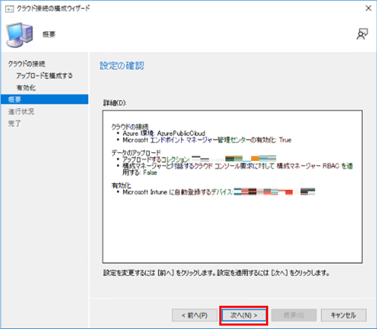Close the クラウド接続の構成ウィザード window
Viewport: 377px width, 329px height.
pyautogui.click(x=366, y=8)
